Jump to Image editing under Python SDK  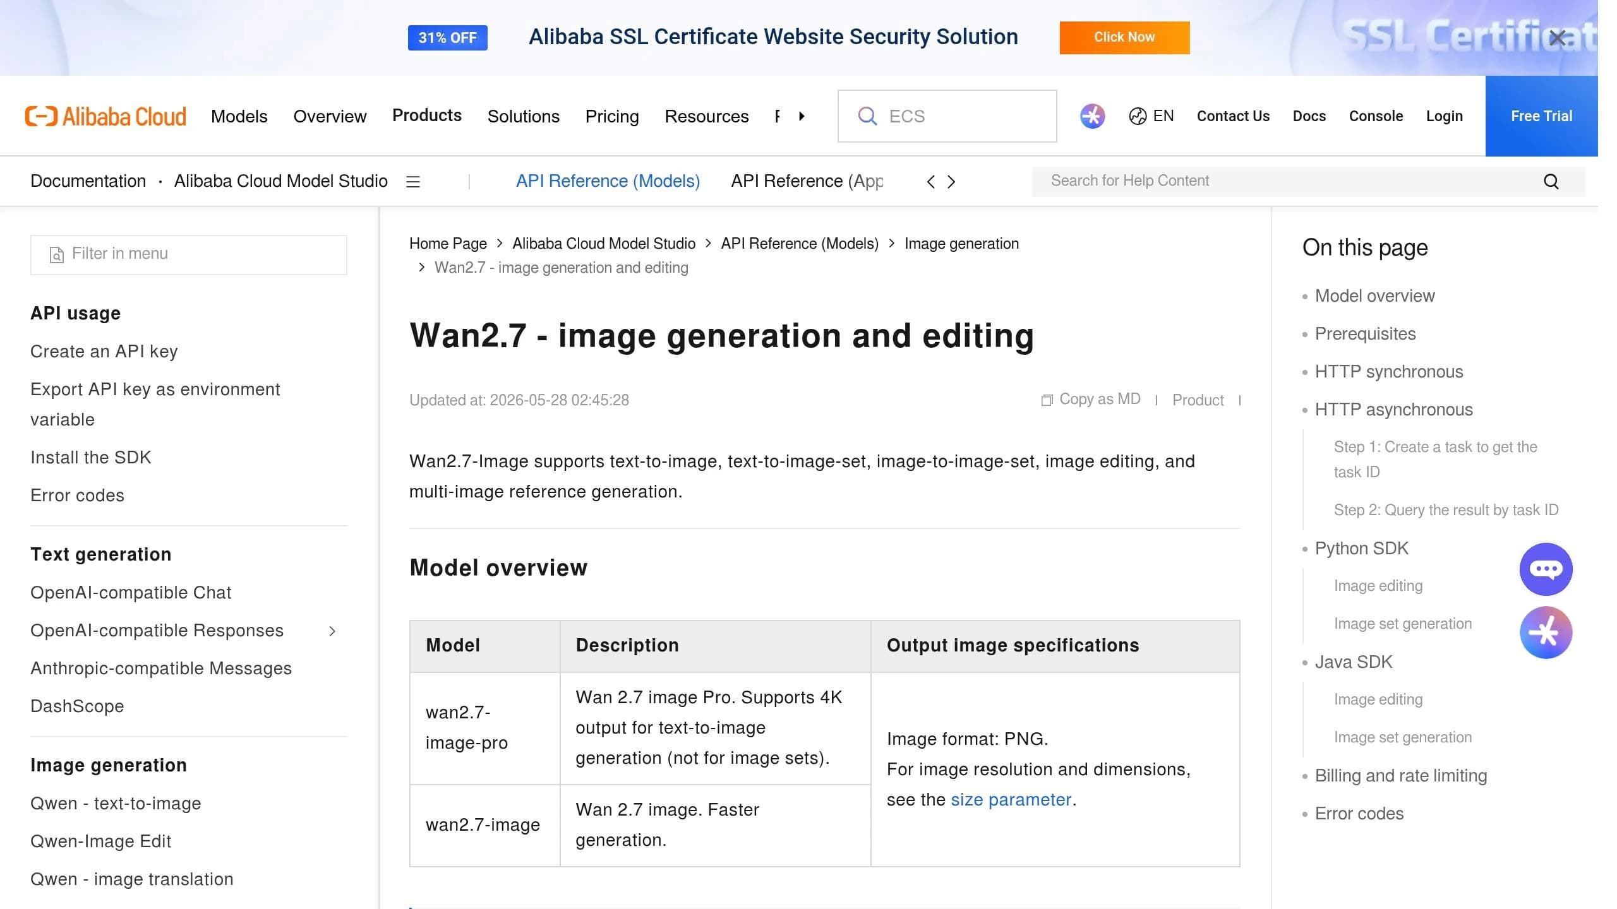pos(1378,586)
